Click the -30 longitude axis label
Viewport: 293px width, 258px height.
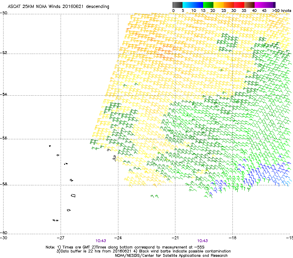[3, 238]
